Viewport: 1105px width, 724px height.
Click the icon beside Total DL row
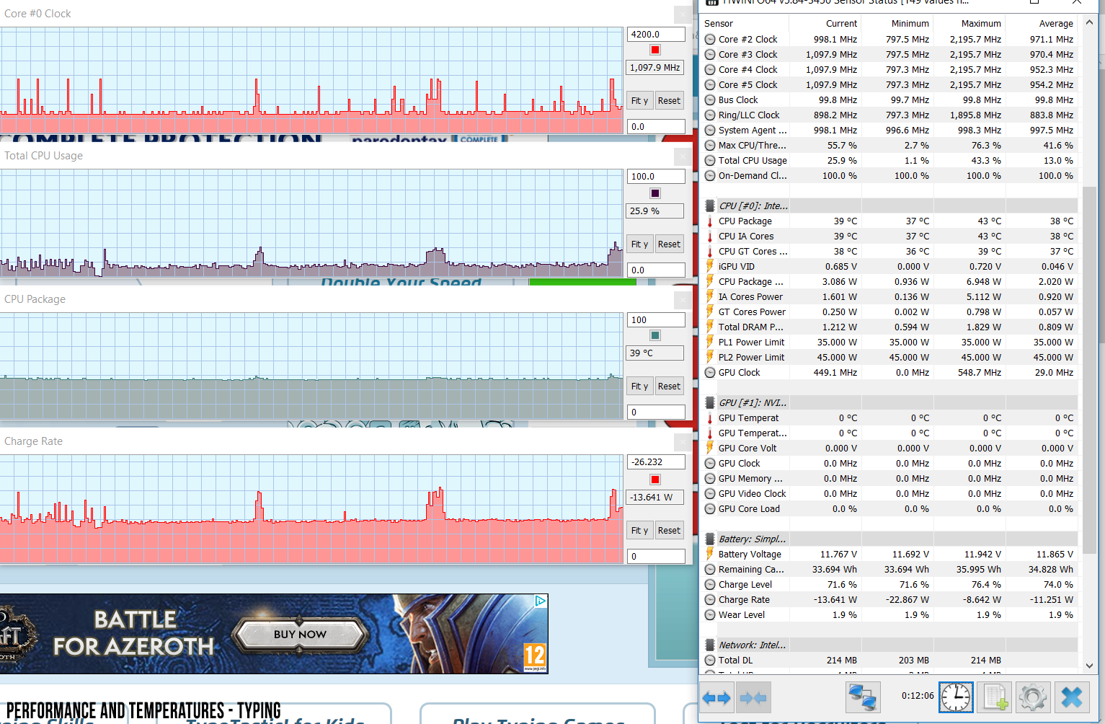tap(710, 660)
